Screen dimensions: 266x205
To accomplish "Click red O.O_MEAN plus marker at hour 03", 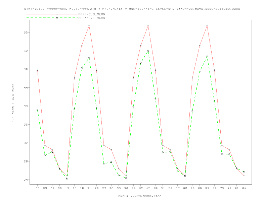I will [x=45, y=145].
